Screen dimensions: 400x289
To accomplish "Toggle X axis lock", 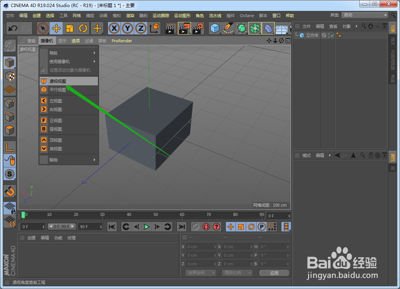I will tap(114, 28).
